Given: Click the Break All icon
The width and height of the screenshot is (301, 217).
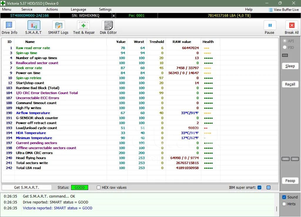Looking at the screenshot, I should click(x=291, y=26).
